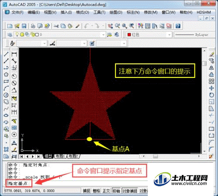Select the Offset modify tool

pos(211,74)
